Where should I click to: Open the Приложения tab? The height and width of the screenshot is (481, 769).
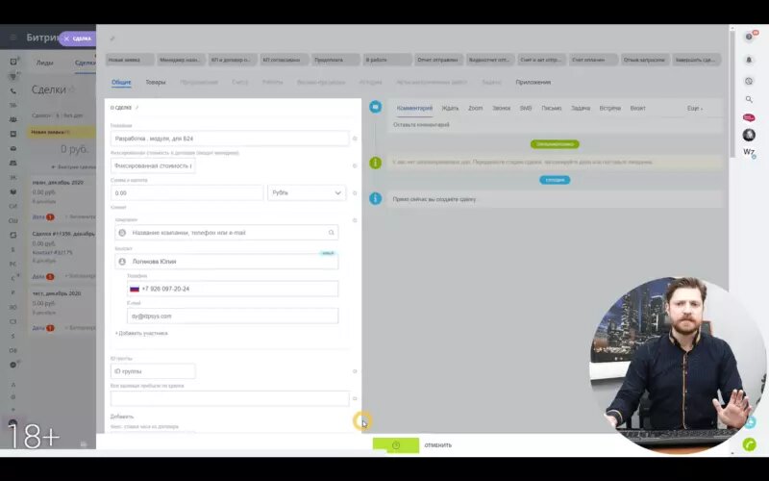click(x=533, y=83)
